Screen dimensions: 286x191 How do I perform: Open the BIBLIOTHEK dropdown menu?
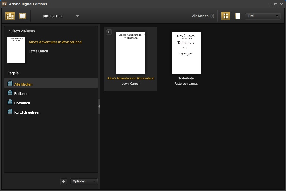pyautogui.click(x=61, y=16)
